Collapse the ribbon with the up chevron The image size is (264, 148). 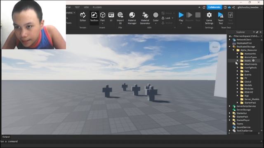[199, 7]
